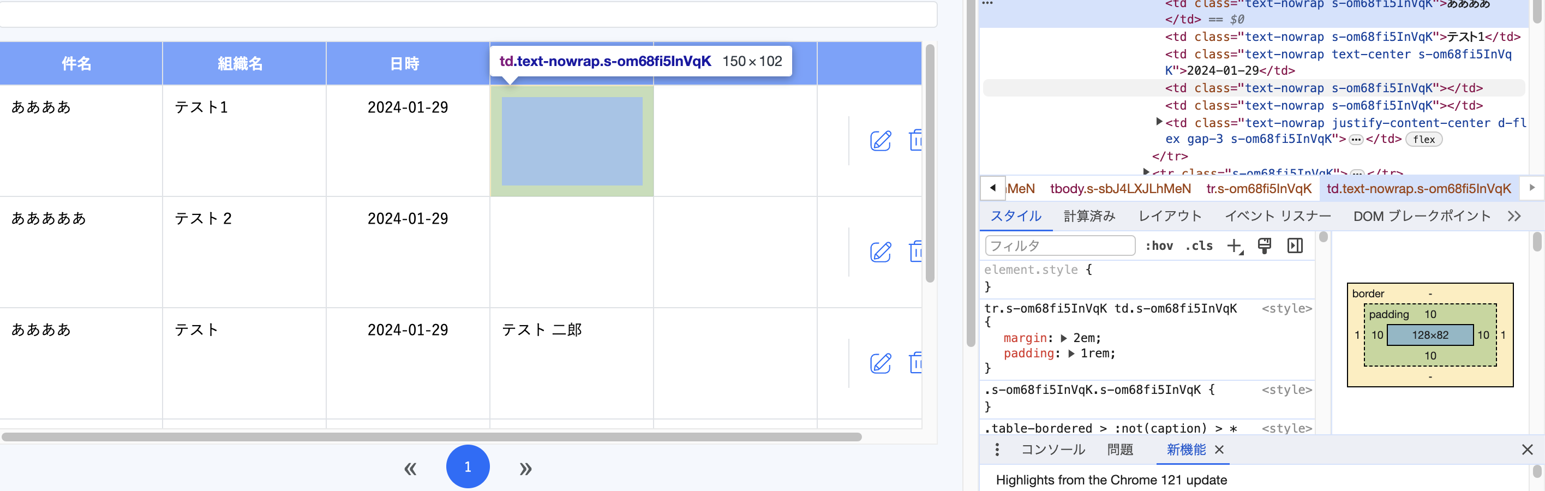Image resolution: width=1545 pixels, height=491 pixels.
Task: Click the table's vertical scrollbar
Action: [x=930, y=163]
